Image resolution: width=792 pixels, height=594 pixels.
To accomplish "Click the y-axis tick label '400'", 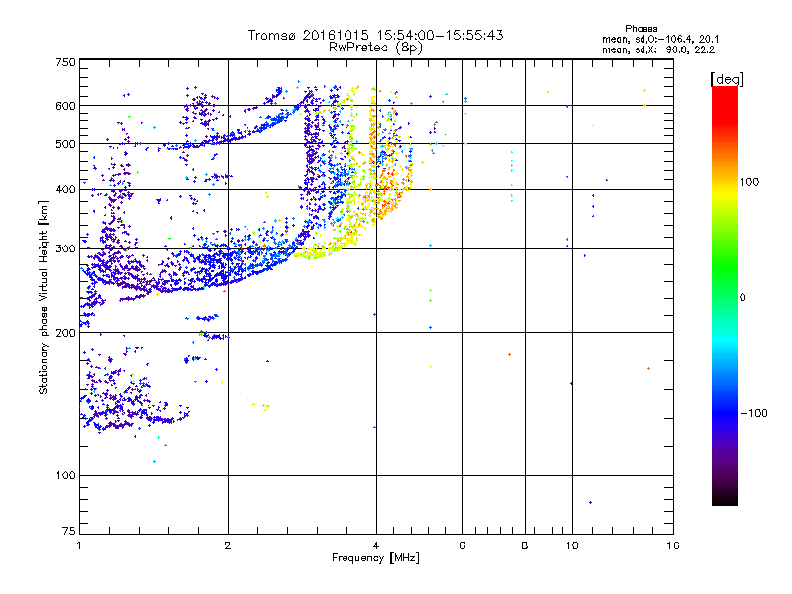I will click(x=66, y=190).
